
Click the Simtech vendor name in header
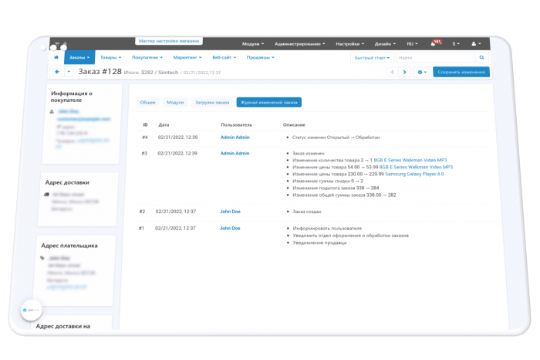pyautogui.click(x=168, y=73)
